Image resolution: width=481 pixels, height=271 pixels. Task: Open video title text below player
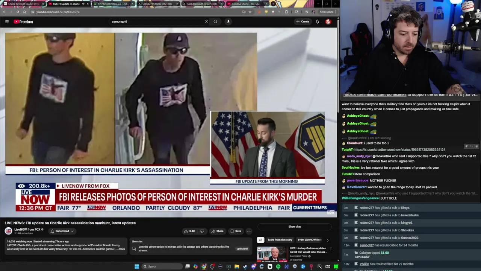tap(70, 223)
